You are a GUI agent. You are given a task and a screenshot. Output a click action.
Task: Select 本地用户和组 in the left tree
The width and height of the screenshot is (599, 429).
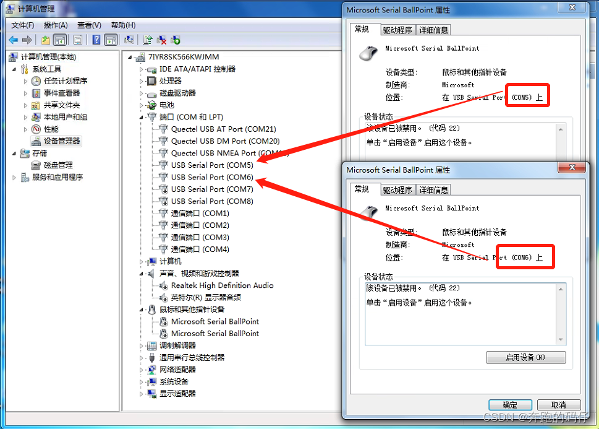tap(66, 117)
